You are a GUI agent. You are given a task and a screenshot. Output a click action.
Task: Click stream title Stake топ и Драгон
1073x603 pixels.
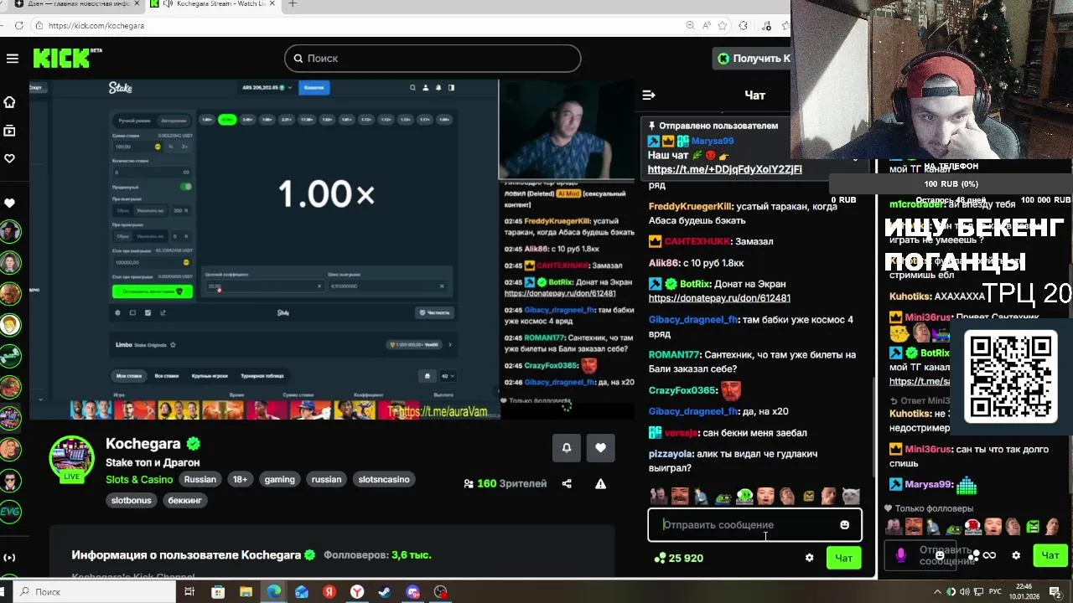click(x=153, y=462)
